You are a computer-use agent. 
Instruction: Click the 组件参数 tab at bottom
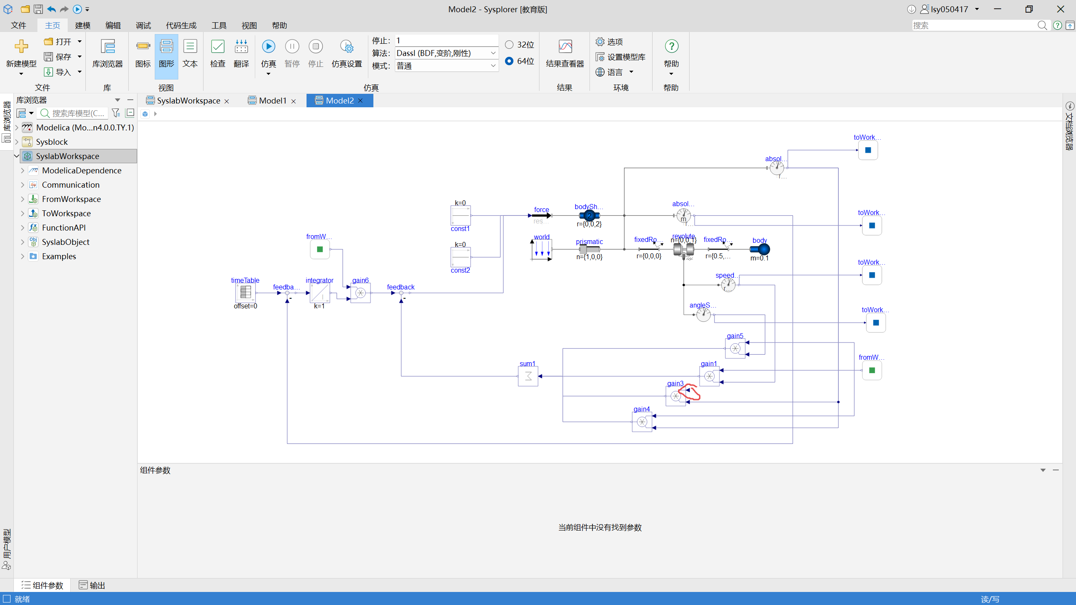(42, 585)
